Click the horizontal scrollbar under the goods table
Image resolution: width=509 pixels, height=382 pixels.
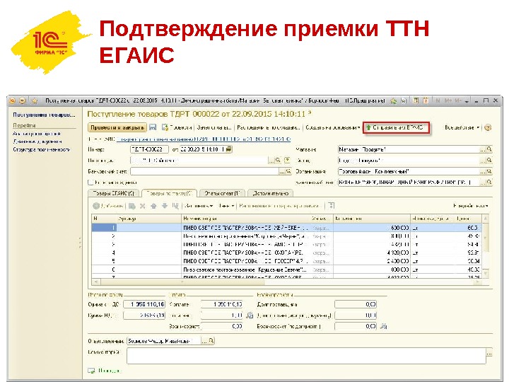click(x=287, y=282)
